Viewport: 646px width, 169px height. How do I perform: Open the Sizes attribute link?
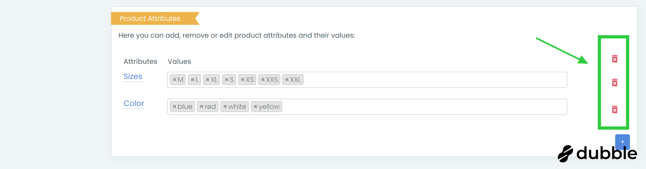click(133, 77)
